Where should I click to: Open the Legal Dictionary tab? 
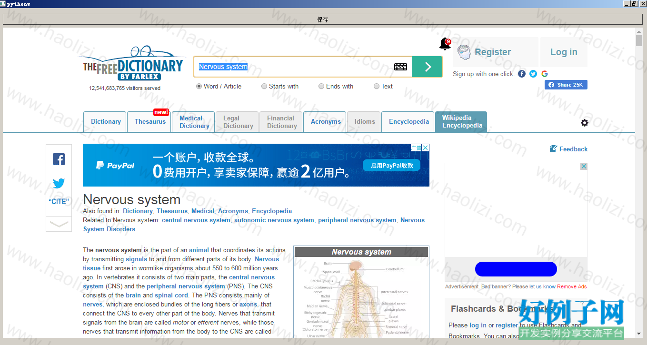(237, 122)
